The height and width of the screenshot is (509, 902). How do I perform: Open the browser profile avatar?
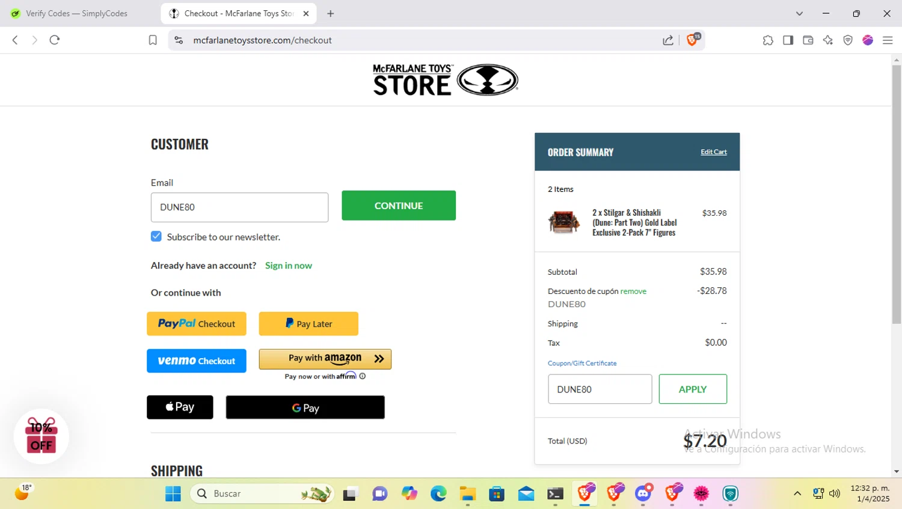tap(868, 40)
